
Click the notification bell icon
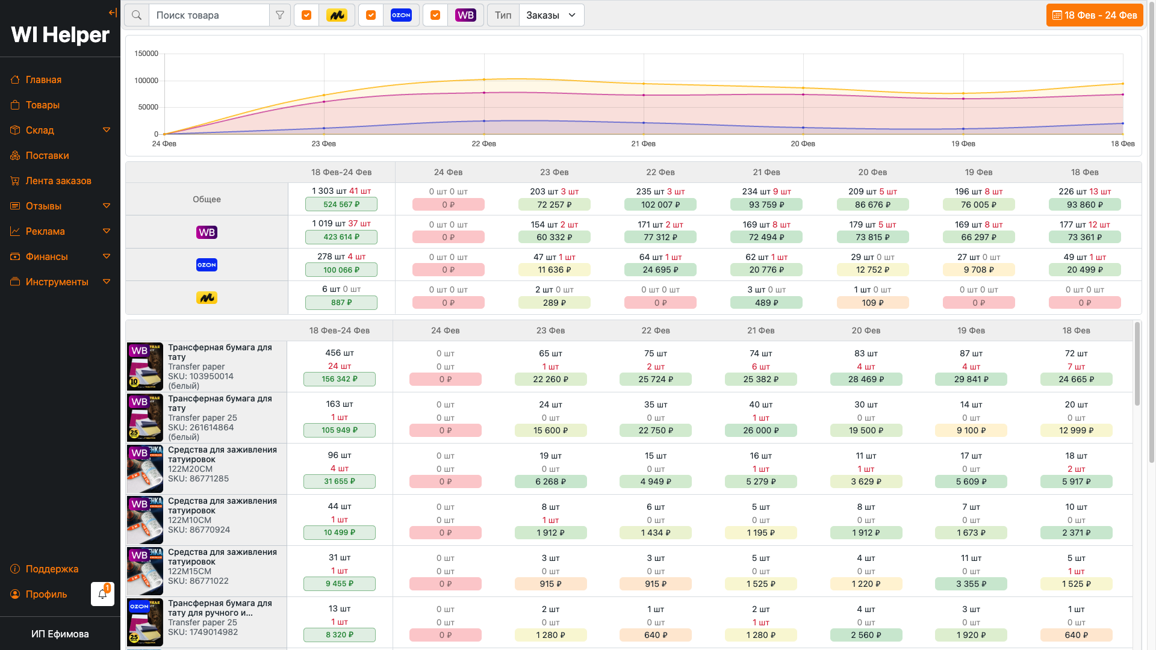(x=102, y=594)
